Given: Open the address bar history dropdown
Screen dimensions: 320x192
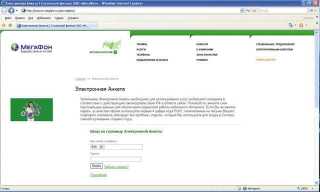Looking at the screenshot, I should pyautogui.click(x=242, y=10).
